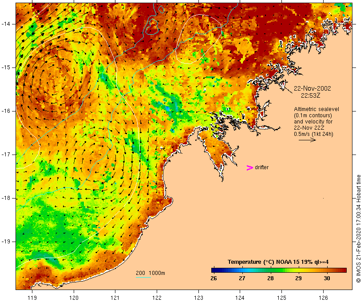
Task: Click the latitude axis label '-15'
Action: tap(6, 68)
